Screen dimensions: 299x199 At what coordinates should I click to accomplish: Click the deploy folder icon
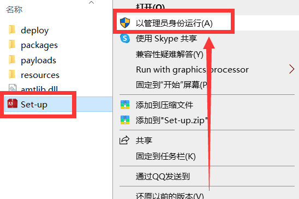[12, 30]
